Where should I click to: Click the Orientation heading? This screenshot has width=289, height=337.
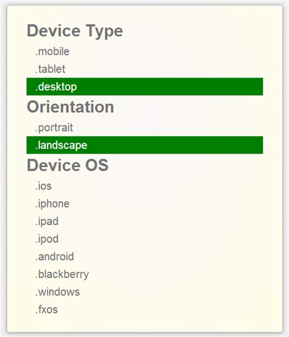pyautogui.click(x=71, y=107)
